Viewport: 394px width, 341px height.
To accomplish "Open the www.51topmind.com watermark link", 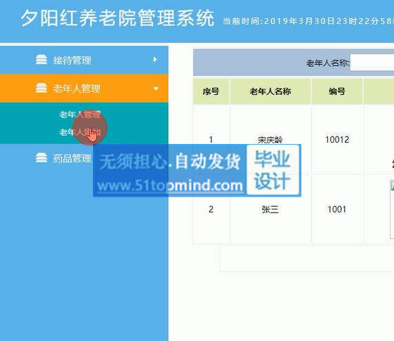I will click(170, 186).
